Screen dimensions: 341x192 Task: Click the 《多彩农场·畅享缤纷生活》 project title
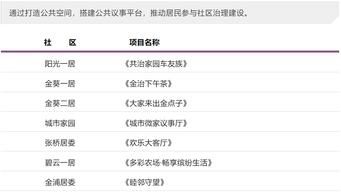pos(168,163)
